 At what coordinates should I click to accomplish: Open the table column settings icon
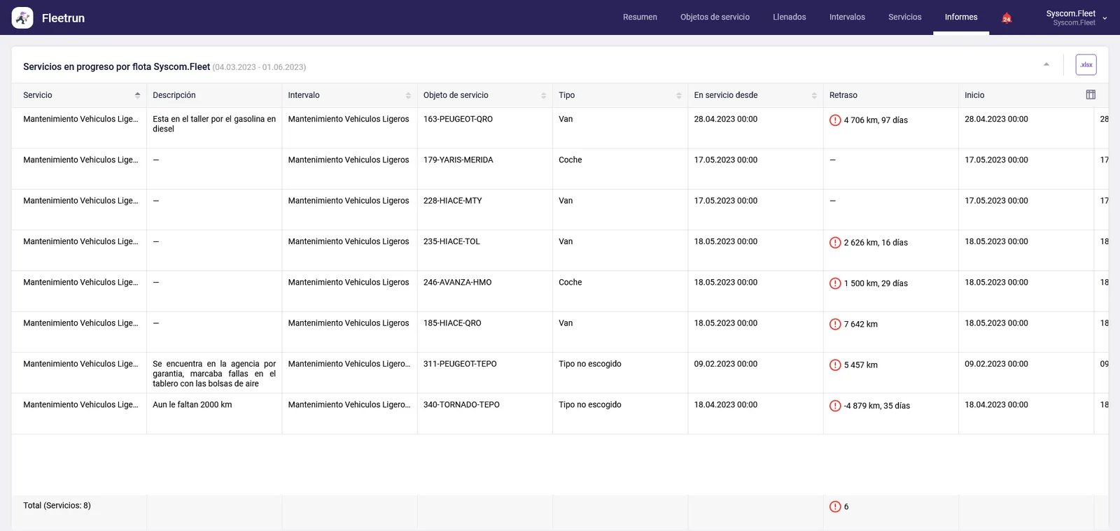tap(1091, 94)
